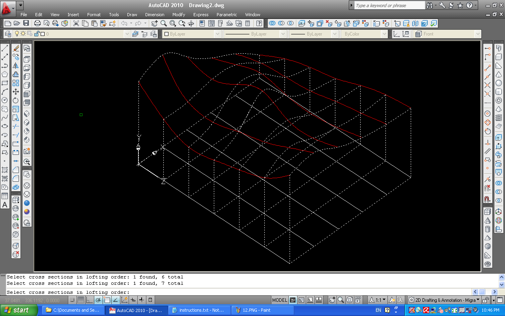Open the Draw menu
The image size is (505, 316).
click(x=132, y=15)
